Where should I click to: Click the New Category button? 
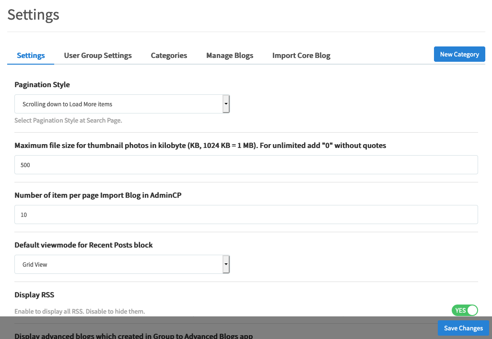459,54
